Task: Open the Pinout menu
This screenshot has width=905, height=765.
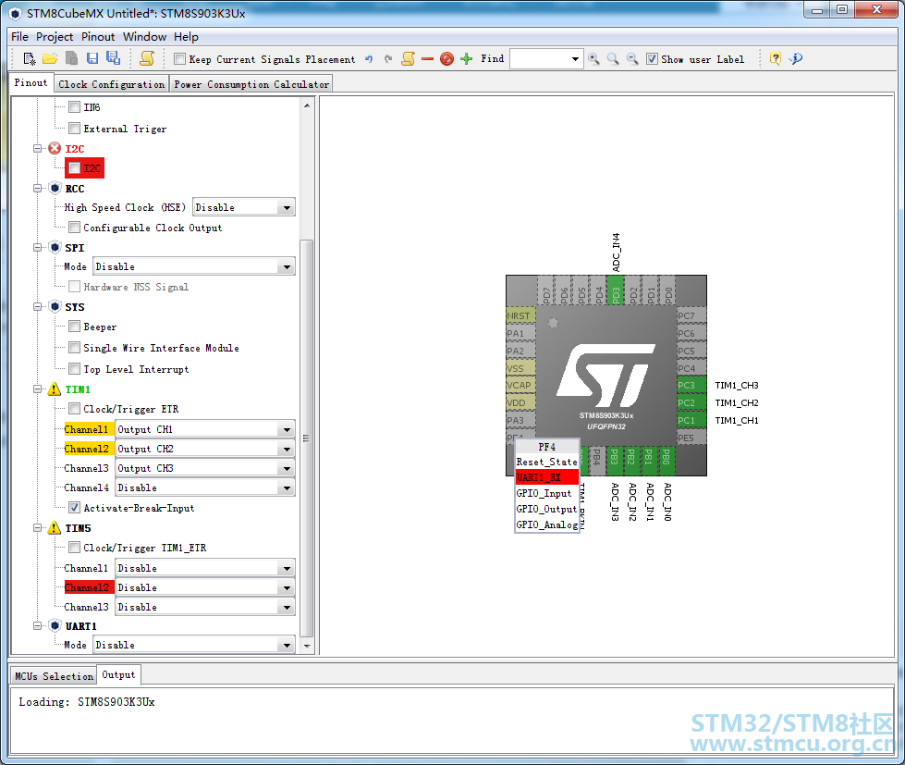Action: [x=98, y=36]
